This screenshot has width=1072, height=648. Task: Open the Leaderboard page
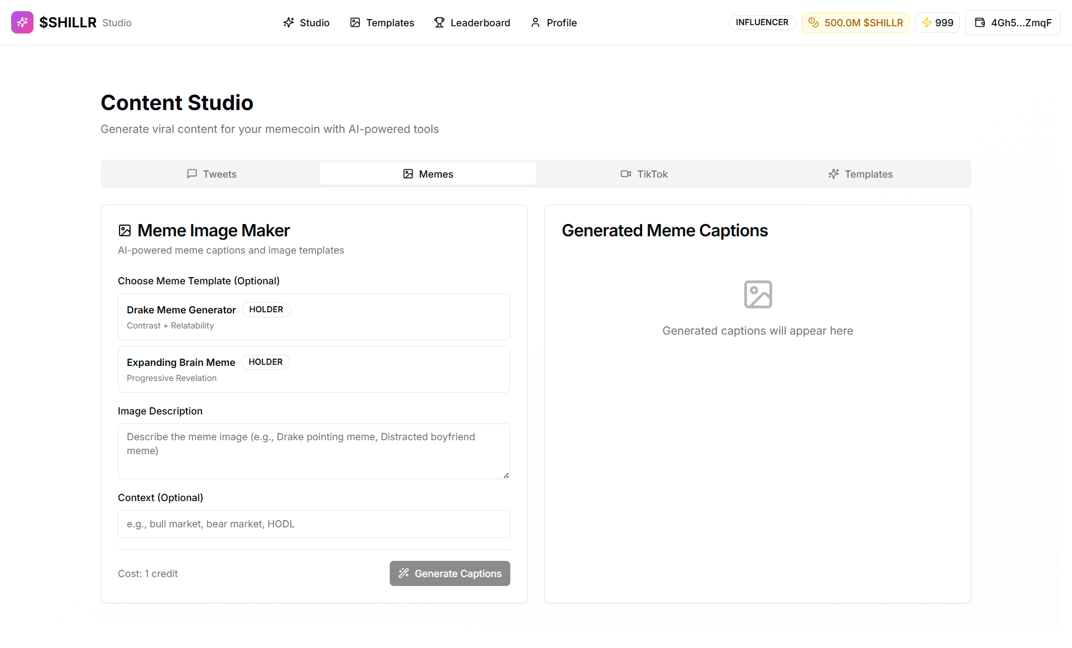coord(472,22)
